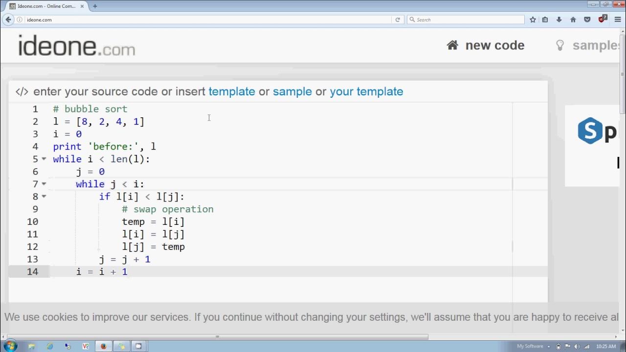
Task: Open a new browser tab
Action: tap(95, 6)
